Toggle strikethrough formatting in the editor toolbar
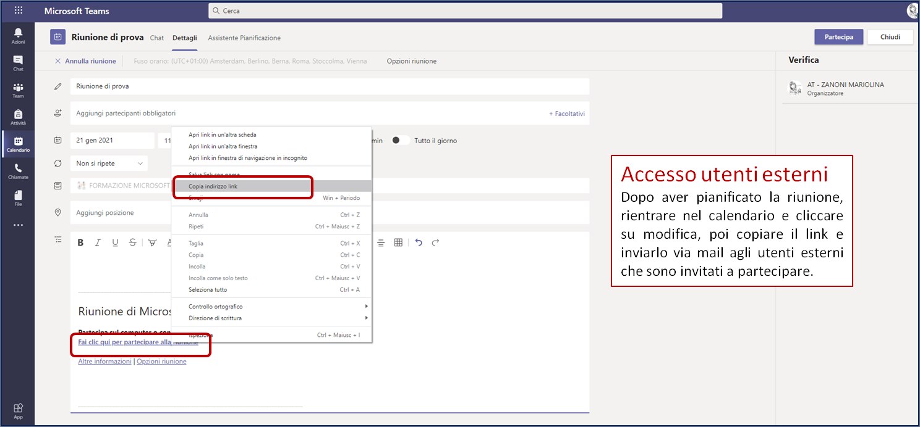This screenshot has height=427, width=920. [132, 243]
